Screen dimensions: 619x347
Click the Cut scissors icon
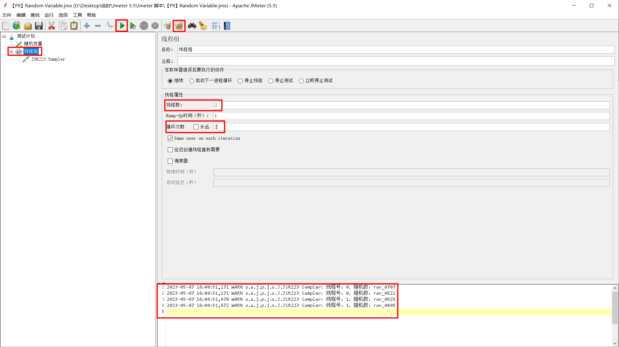(x=52, y=26)
